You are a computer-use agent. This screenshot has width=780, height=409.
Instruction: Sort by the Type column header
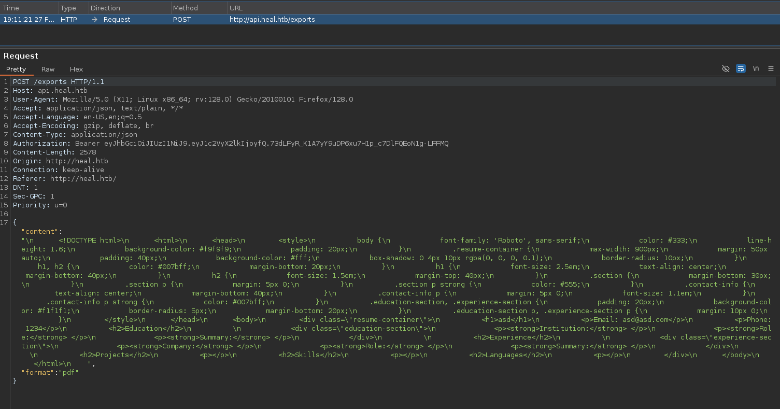(x=68, y=8)
